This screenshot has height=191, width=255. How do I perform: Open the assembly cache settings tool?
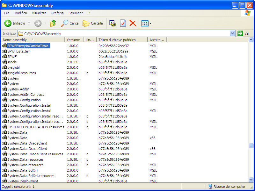(x=113, y=23)
